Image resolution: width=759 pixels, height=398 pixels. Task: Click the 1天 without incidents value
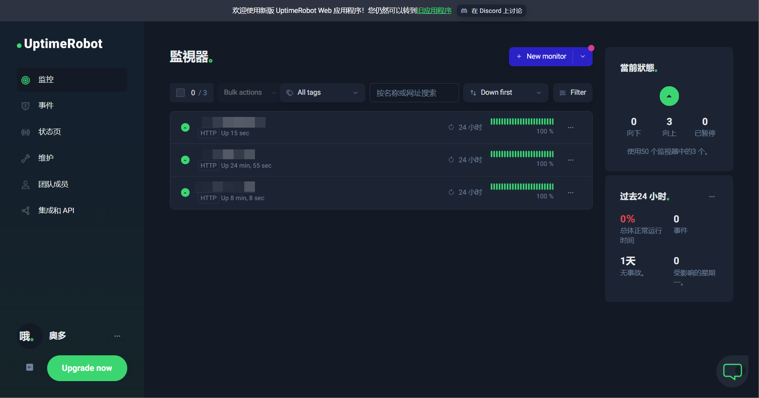click(628, 261)
